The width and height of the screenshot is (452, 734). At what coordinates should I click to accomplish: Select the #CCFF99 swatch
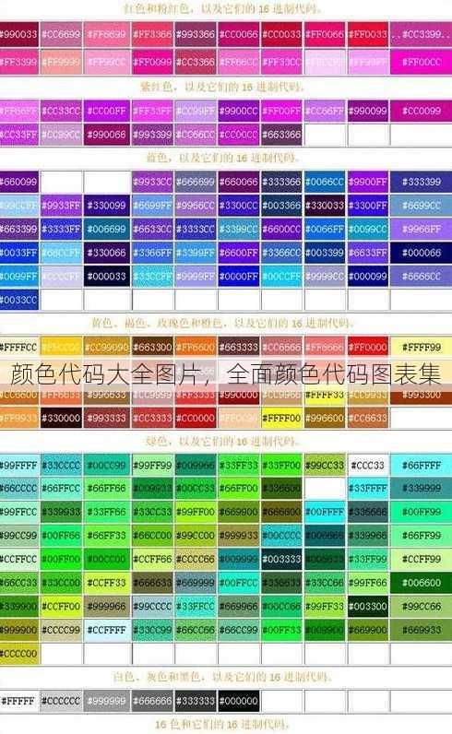coord(421,560)
